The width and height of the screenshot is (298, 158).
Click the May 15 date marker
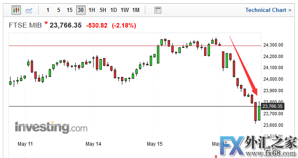155,144
